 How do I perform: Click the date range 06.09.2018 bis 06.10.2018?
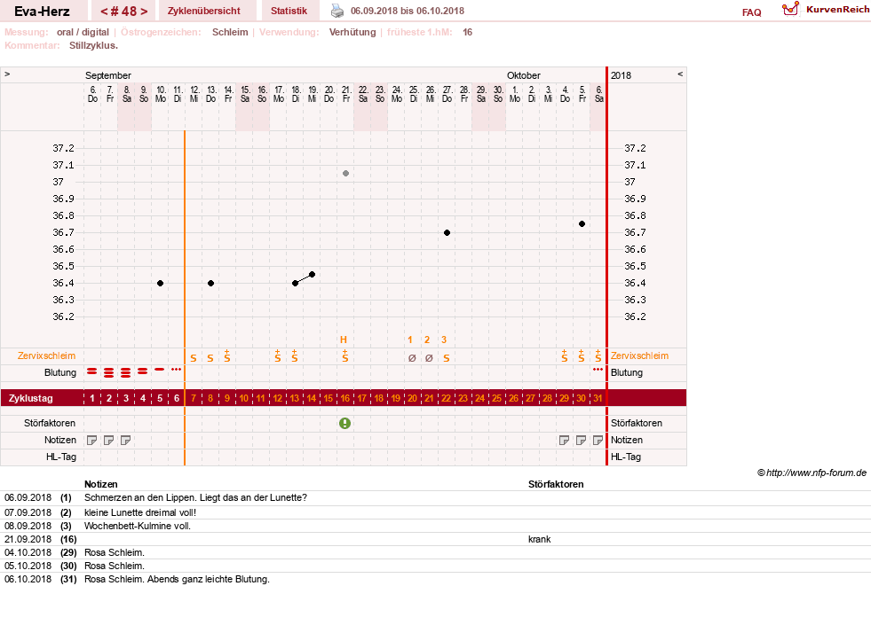pyautogui.click(x=408, y=12)
